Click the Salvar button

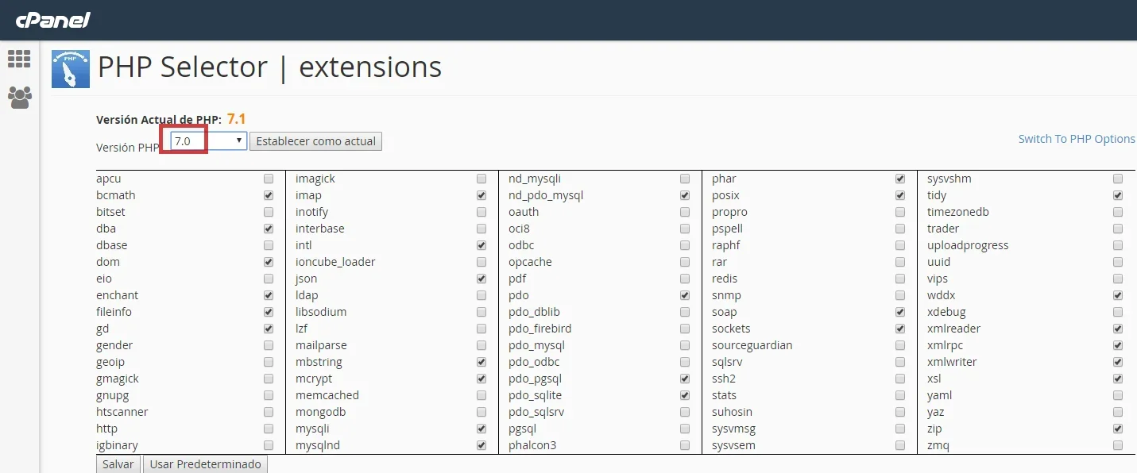click(x=118, y=464)
